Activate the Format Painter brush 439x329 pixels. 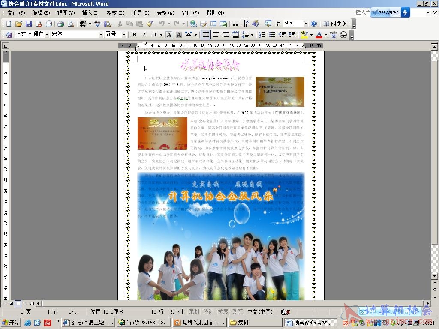tap(150, 24)
